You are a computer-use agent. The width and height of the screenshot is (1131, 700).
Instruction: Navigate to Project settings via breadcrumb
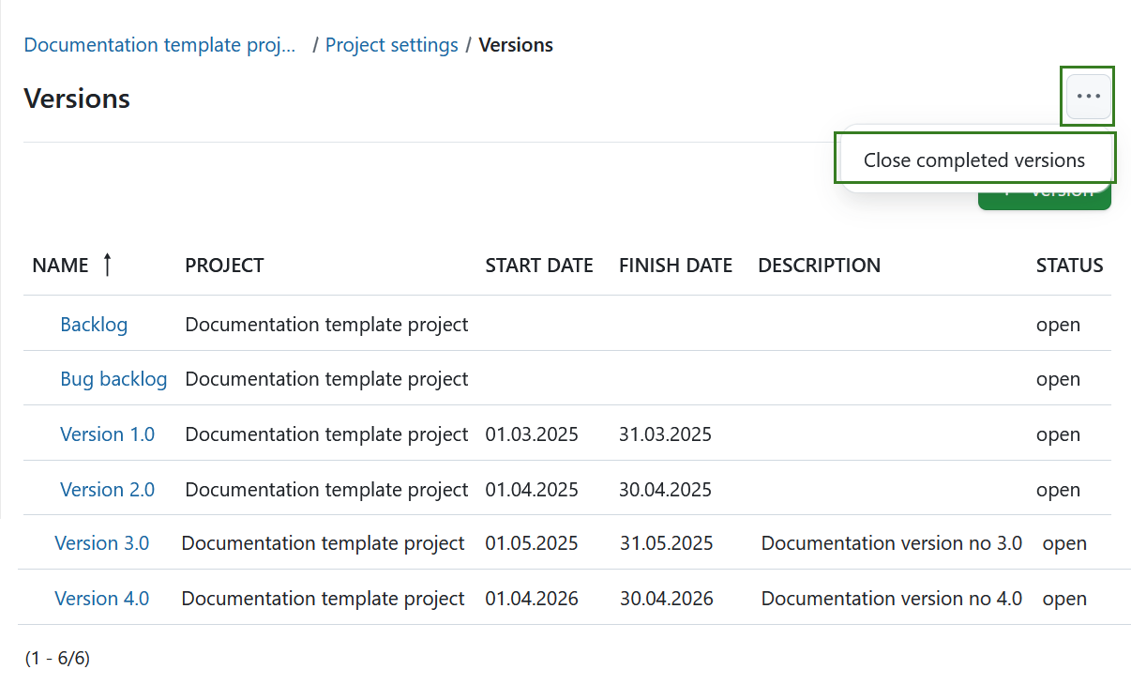pyautogui.click(x=391, y=44)
